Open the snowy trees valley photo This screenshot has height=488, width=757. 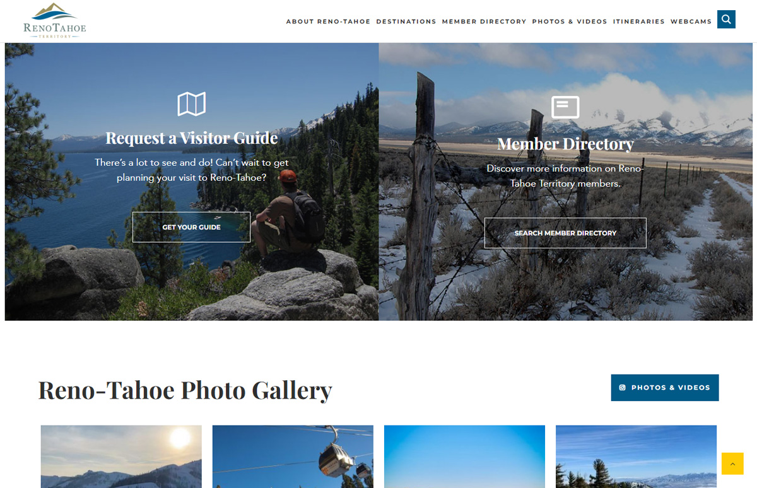click(x=636, y=456)
